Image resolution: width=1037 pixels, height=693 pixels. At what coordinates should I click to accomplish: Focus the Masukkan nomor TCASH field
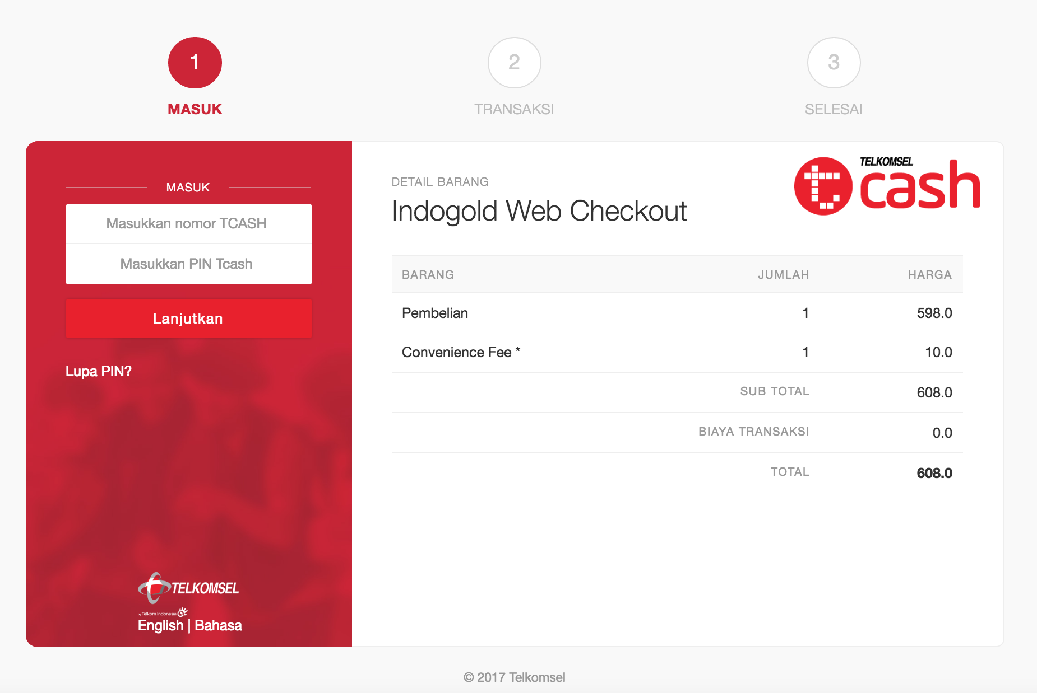(189, 223)
